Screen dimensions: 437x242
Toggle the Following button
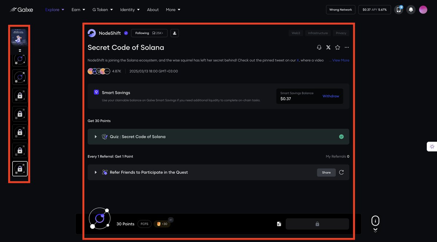point(149,33)
